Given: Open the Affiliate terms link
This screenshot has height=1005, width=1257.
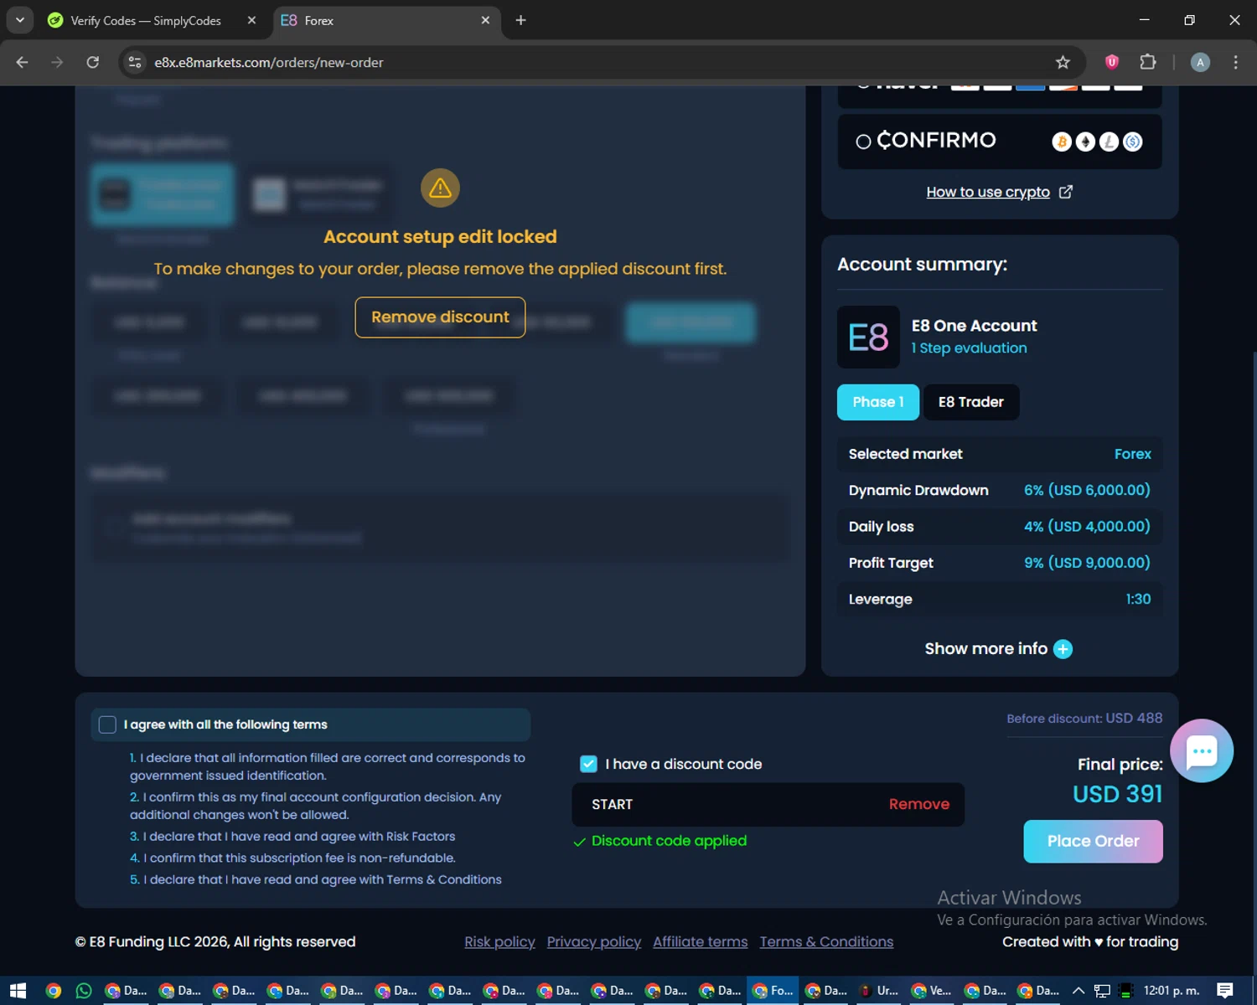Looking at the screenshot, I should pos(700,942).
